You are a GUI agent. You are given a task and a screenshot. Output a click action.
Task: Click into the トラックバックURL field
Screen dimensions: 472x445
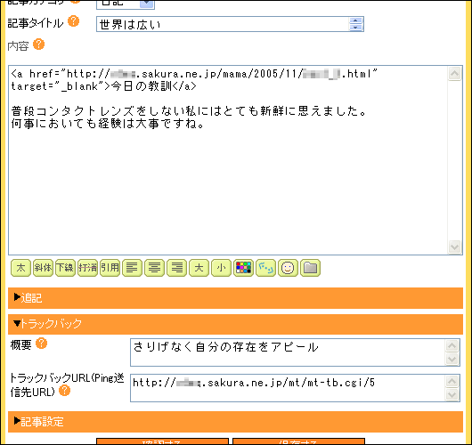point(287,388)
